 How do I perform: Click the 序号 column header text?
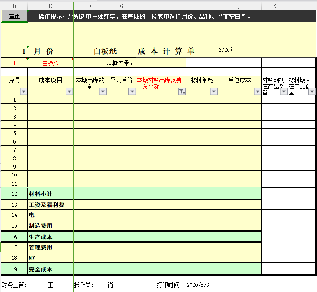pos(14,80)
